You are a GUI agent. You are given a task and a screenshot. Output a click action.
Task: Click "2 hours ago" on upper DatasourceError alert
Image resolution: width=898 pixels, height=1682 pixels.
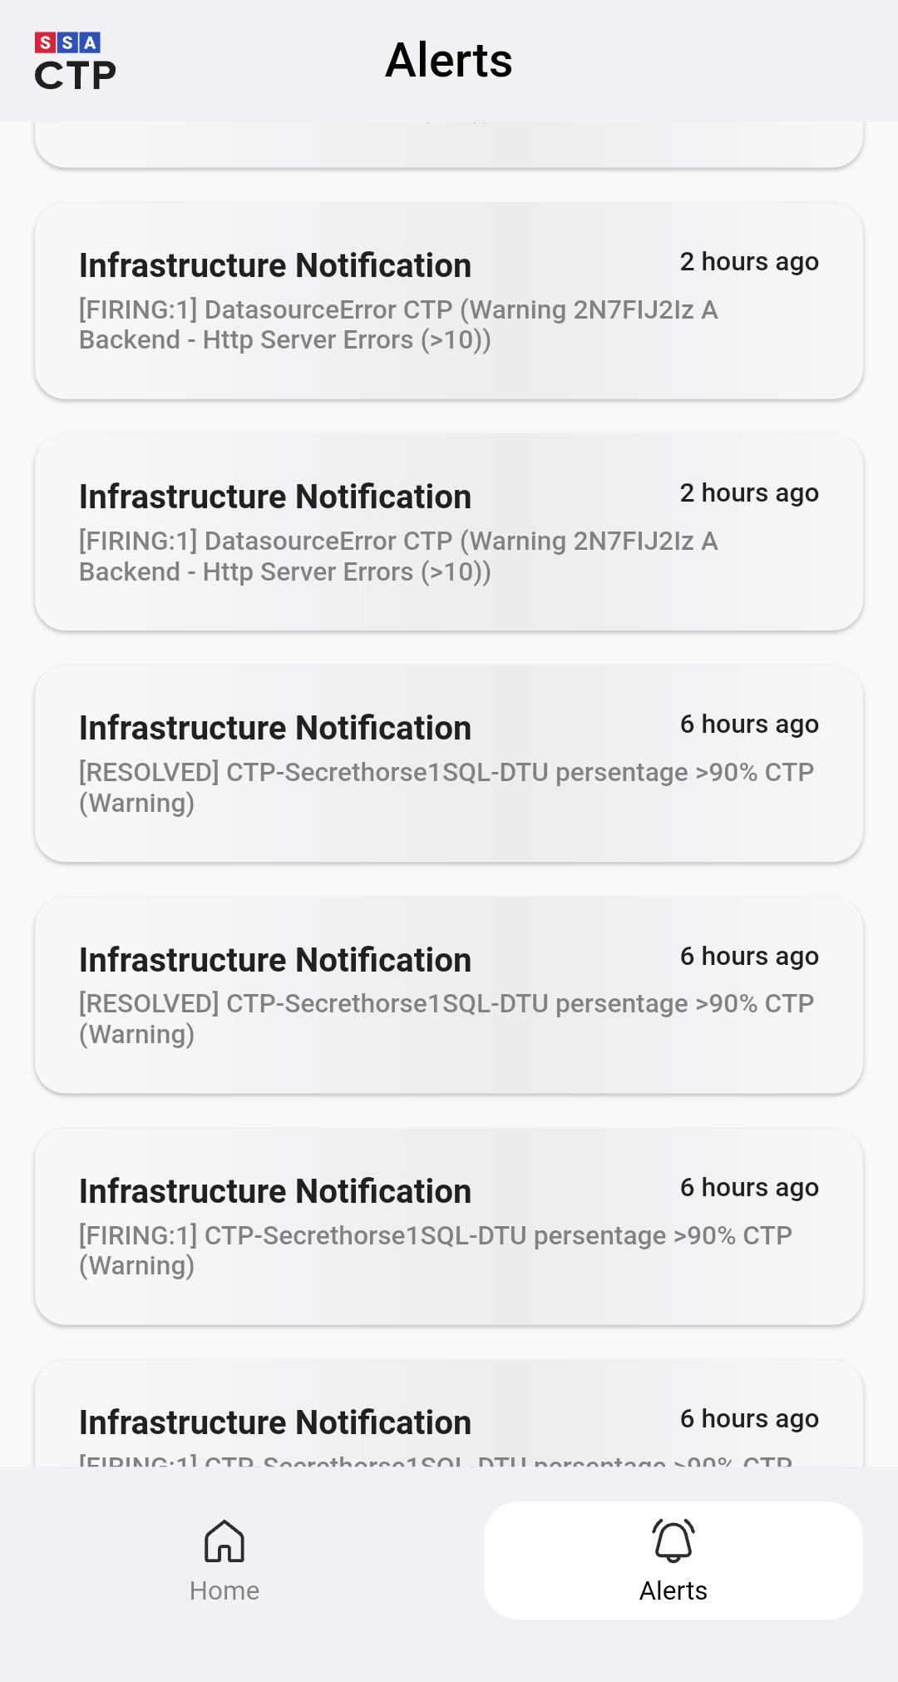click(x=749, y=262)
